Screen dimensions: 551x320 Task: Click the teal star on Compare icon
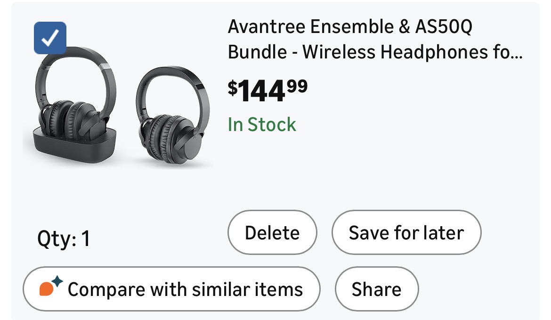[x=57, y=282]
